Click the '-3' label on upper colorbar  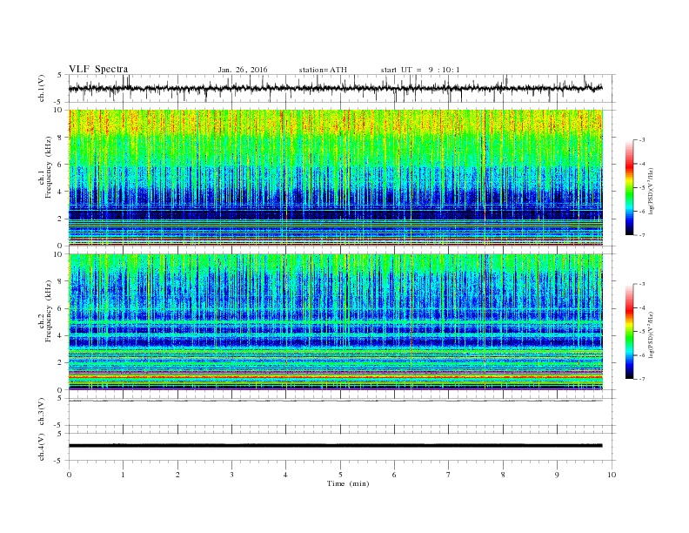[x=641, y=140]
